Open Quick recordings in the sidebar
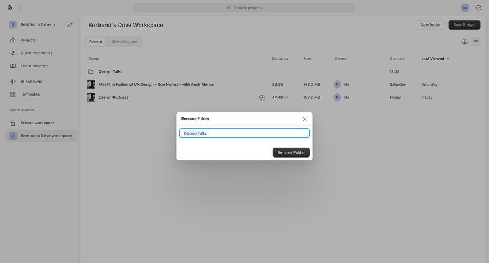This screenshot has height=263, width=489. tap(36, 53)
